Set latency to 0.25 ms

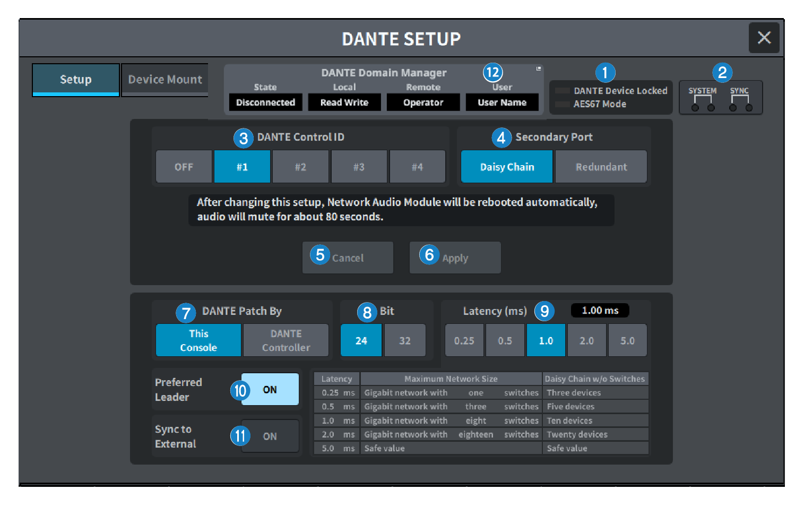[x=464, y=340]
